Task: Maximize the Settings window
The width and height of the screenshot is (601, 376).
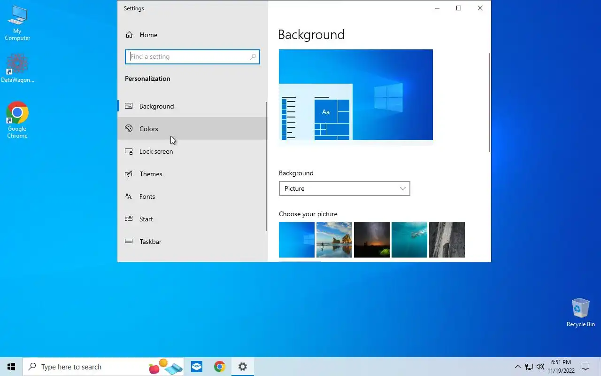Action: (x=459, y=8)
